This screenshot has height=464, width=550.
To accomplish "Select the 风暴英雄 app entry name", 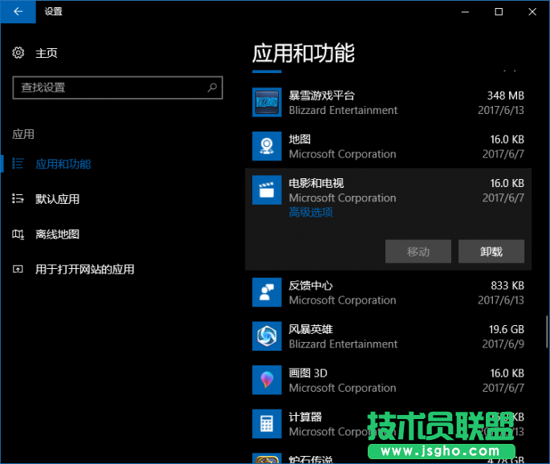I will [311, 329].
